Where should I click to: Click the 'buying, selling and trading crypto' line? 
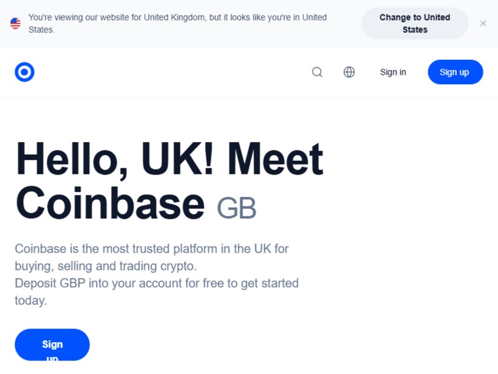(x=106, y=266)
